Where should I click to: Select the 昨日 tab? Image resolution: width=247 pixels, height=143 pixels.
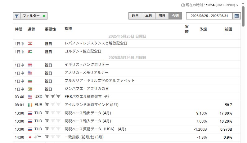[x=135, y=16]
